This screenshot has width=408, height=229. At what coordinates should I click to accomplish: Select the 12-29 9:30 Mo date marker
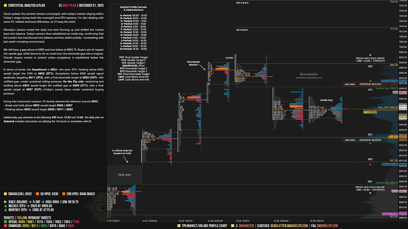281,221
